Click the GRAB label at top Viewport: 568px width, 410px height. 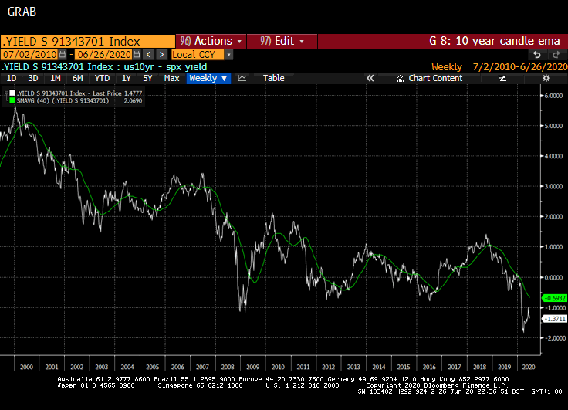tap(22, 12)
